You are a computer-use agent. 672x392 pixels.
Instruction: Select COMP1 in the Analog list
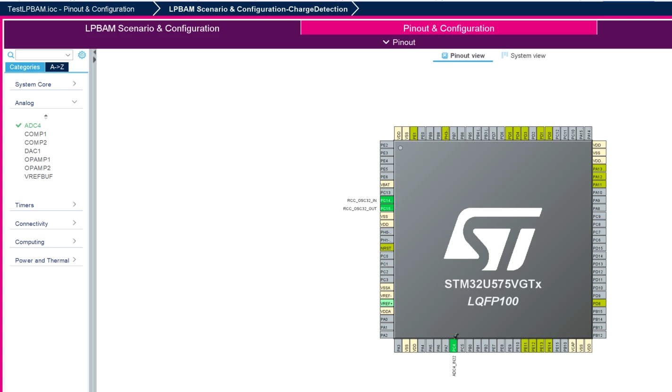tap(35, 134)
